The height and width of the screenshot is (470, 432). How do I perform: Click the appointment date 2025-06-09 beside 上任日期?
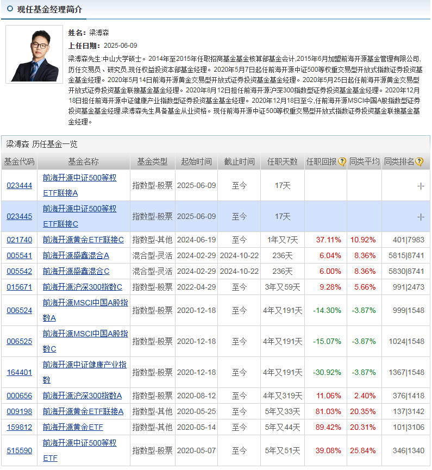click(121, 46)
